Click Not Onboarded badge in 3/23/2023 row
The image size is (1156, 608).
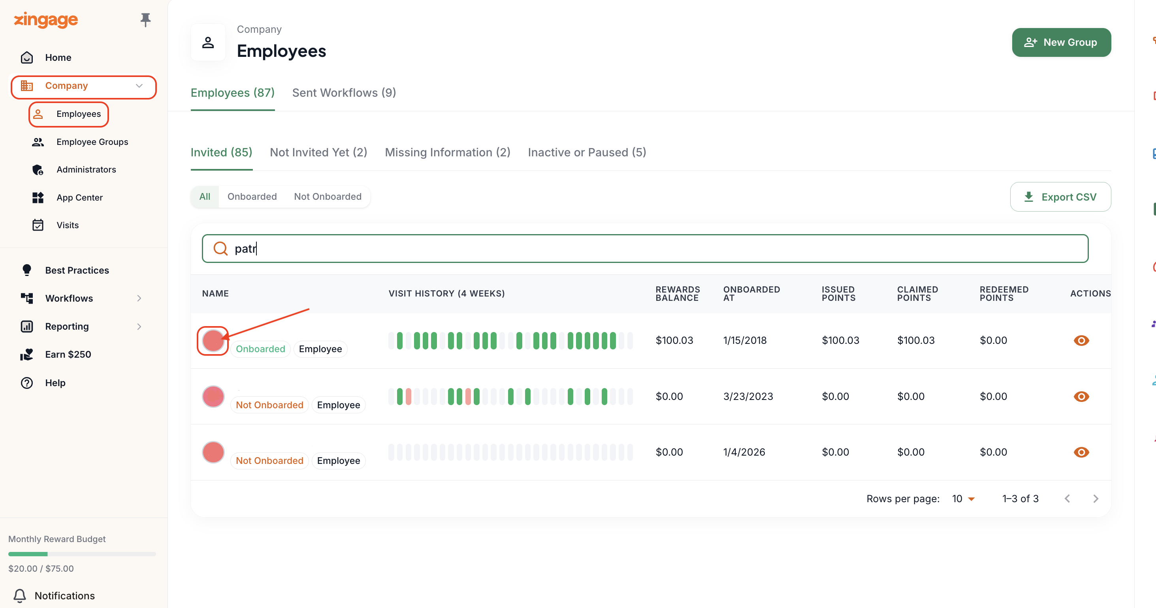click(269, 405)
